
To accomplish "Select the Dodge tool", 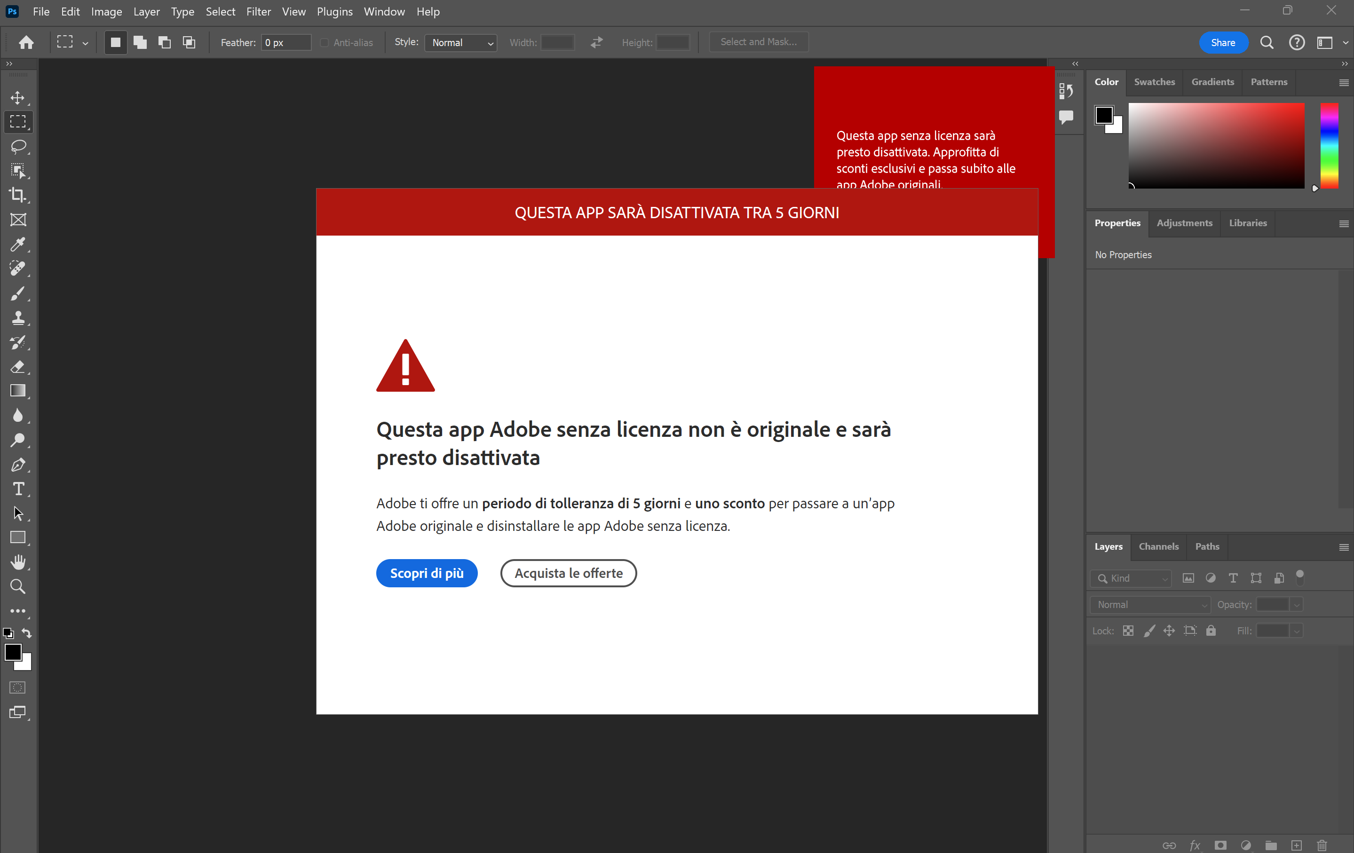I will pos(18,440).
